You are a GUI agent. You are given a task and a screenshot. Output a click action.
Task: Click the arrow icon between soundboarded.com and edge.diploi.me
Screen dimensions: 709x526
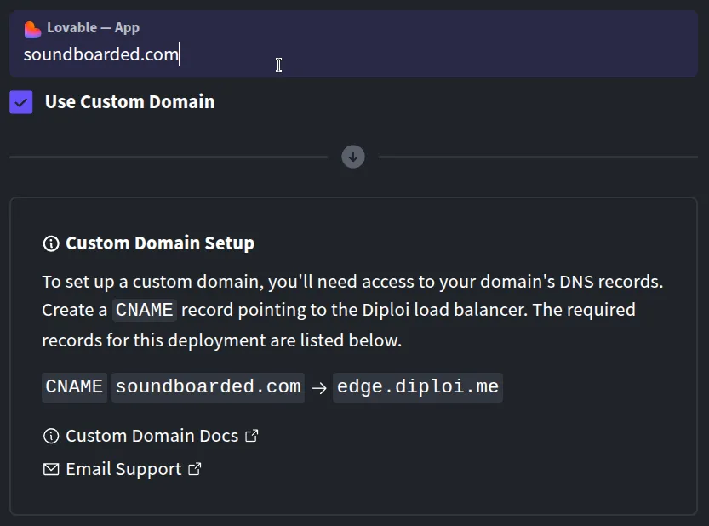(318, 387)
